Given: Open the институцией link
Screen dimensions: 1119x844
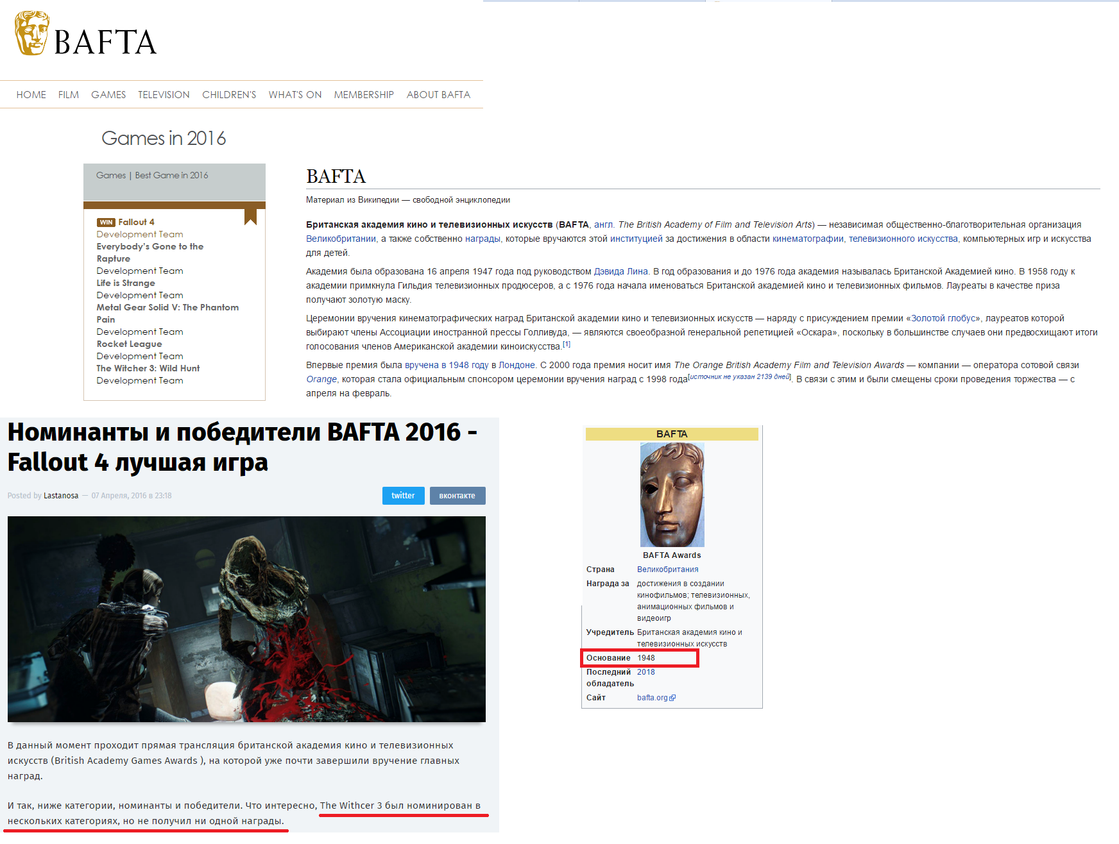Looking at the screenshot, I should tap(636, 239).
